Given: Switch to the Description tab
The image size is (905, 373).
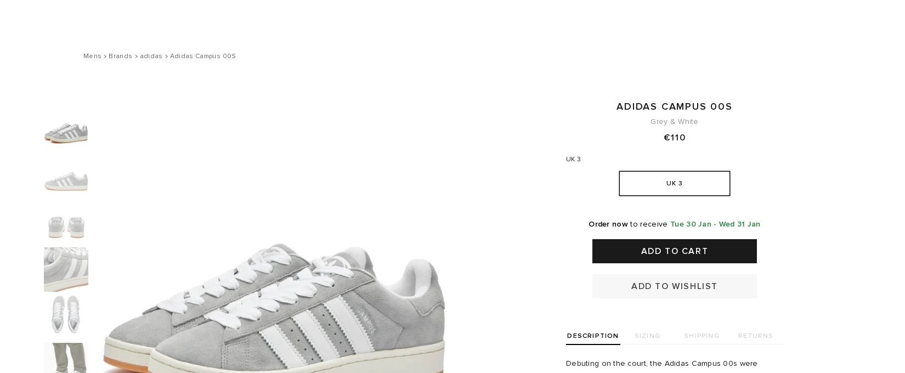Looking at the screenshot, I should [x=593, y=336].
